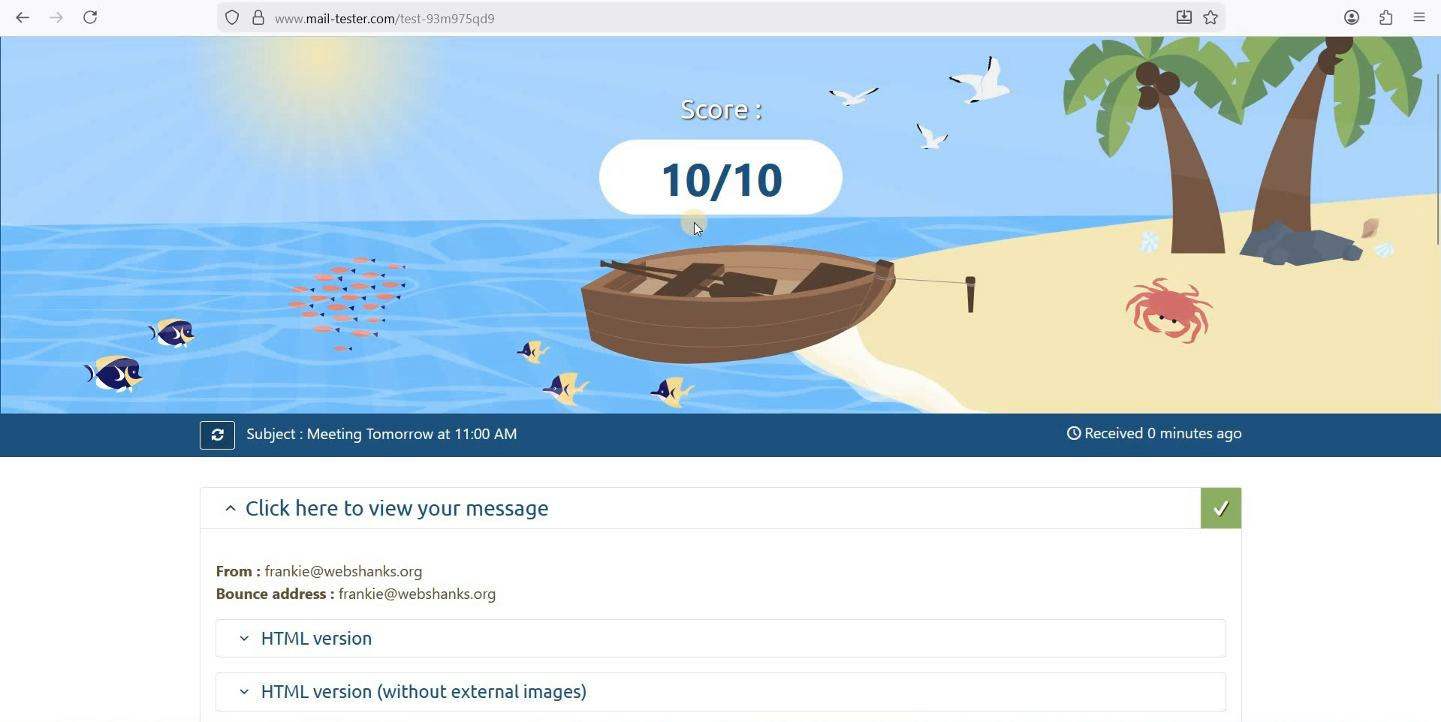Open the extensions puzzle icon
Viewport: 1441px width, 722px height.
[x=1386, y=18]
